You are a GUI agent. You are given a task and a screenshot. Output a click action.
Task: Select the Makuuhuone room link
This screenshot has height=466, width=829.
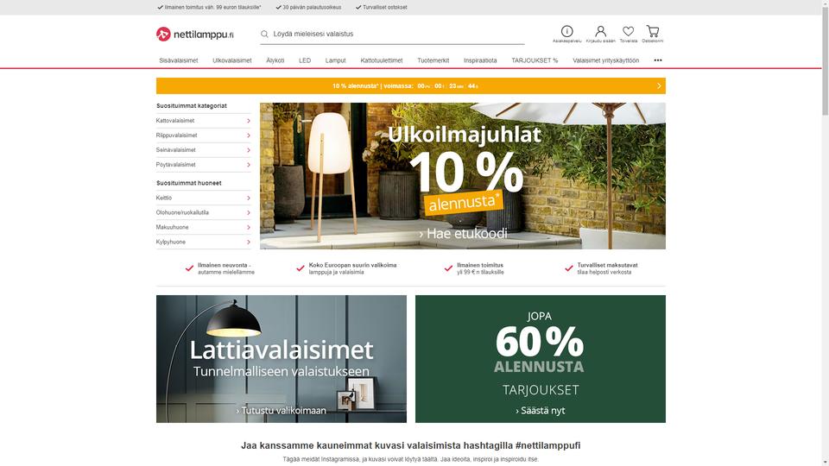click(x=172, y=227)
